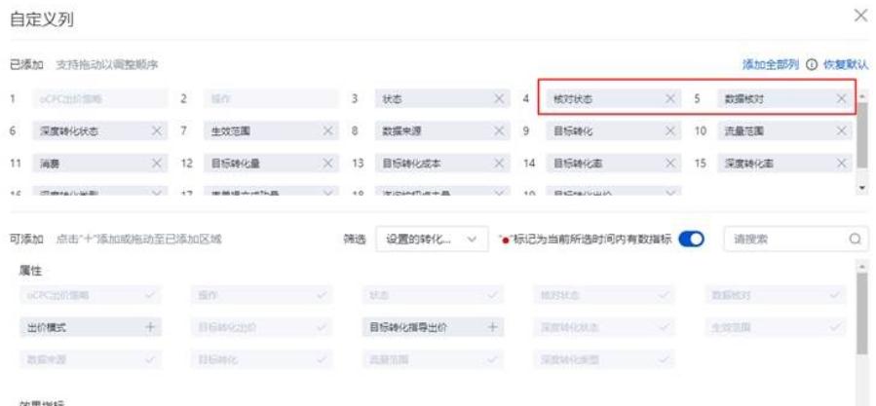876x406 pixels.
Task: Click the scrollbar of the 可添加 list
Action: [x=862, y=314]
